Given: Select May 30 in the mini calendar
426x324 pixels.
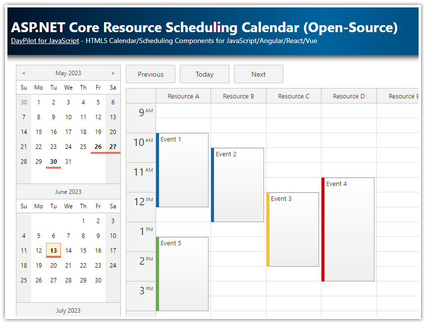Looking at the screenshot, I should tap(53, 161).
